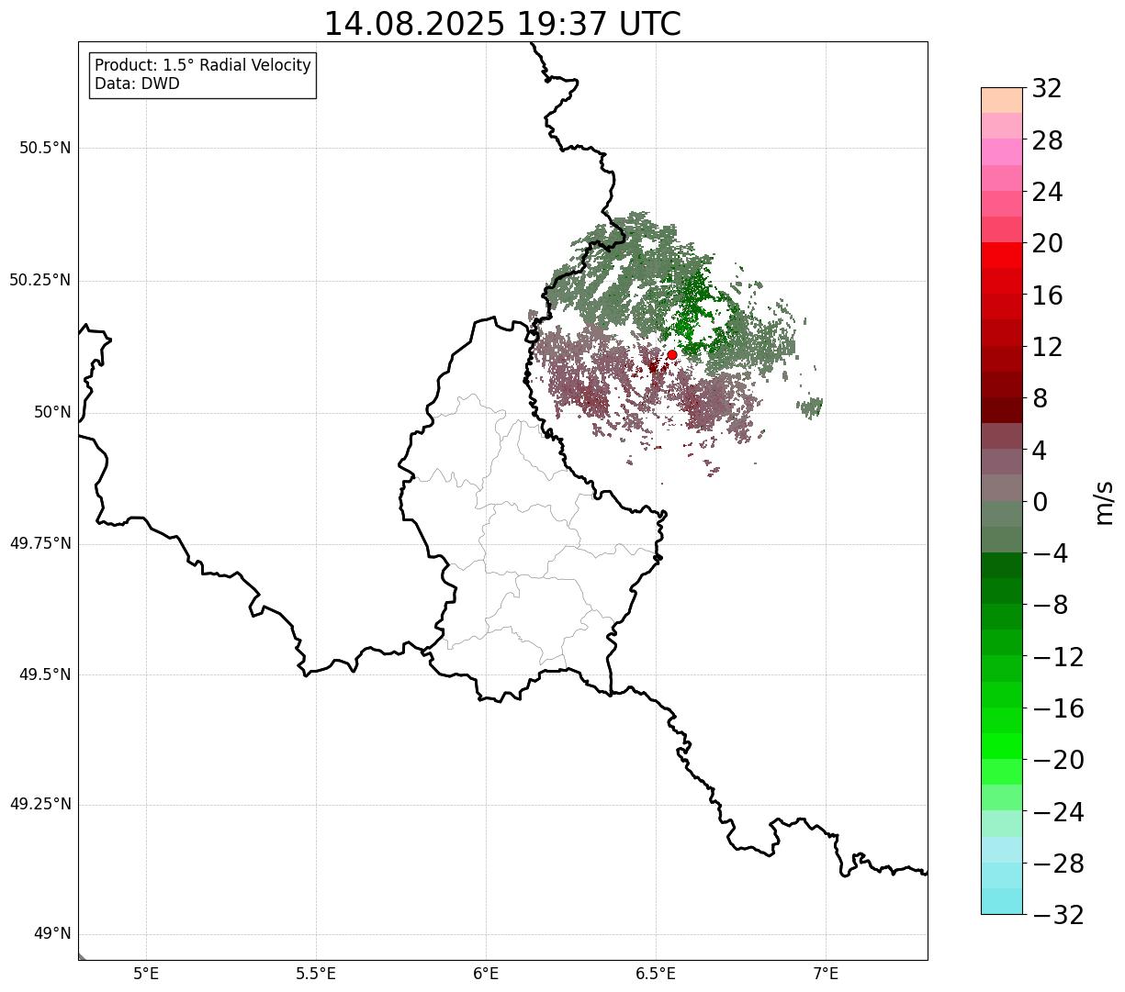Click the bright red swatch just below 20

pyautogui.click(x=1001, y=255)
